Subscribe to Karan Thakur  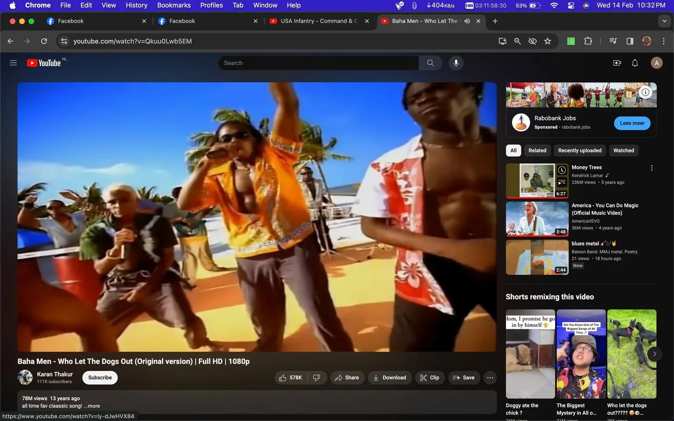(100, 378)
